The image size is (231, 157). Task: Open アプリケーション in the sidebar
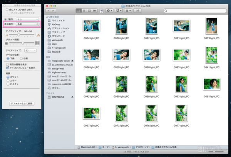point(60,28)
